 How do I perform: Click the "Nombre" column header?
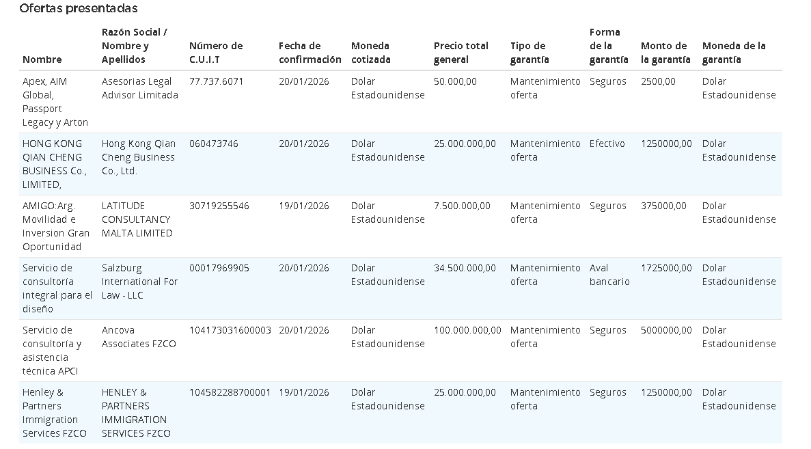(x=42, y=59)
